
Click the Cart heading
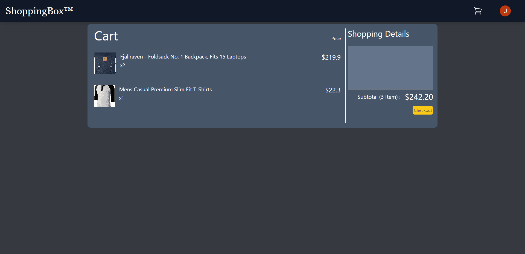point(106,36)
